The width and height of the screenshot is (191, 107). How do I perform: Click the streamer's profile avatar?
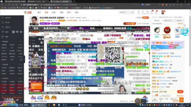34,20
